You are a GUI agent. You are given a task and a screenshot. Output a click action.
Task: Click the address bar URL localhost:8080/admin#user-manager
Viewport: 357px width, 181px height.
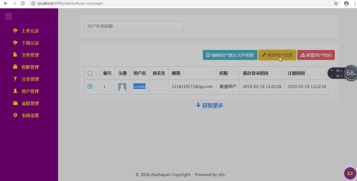[70, 3]
